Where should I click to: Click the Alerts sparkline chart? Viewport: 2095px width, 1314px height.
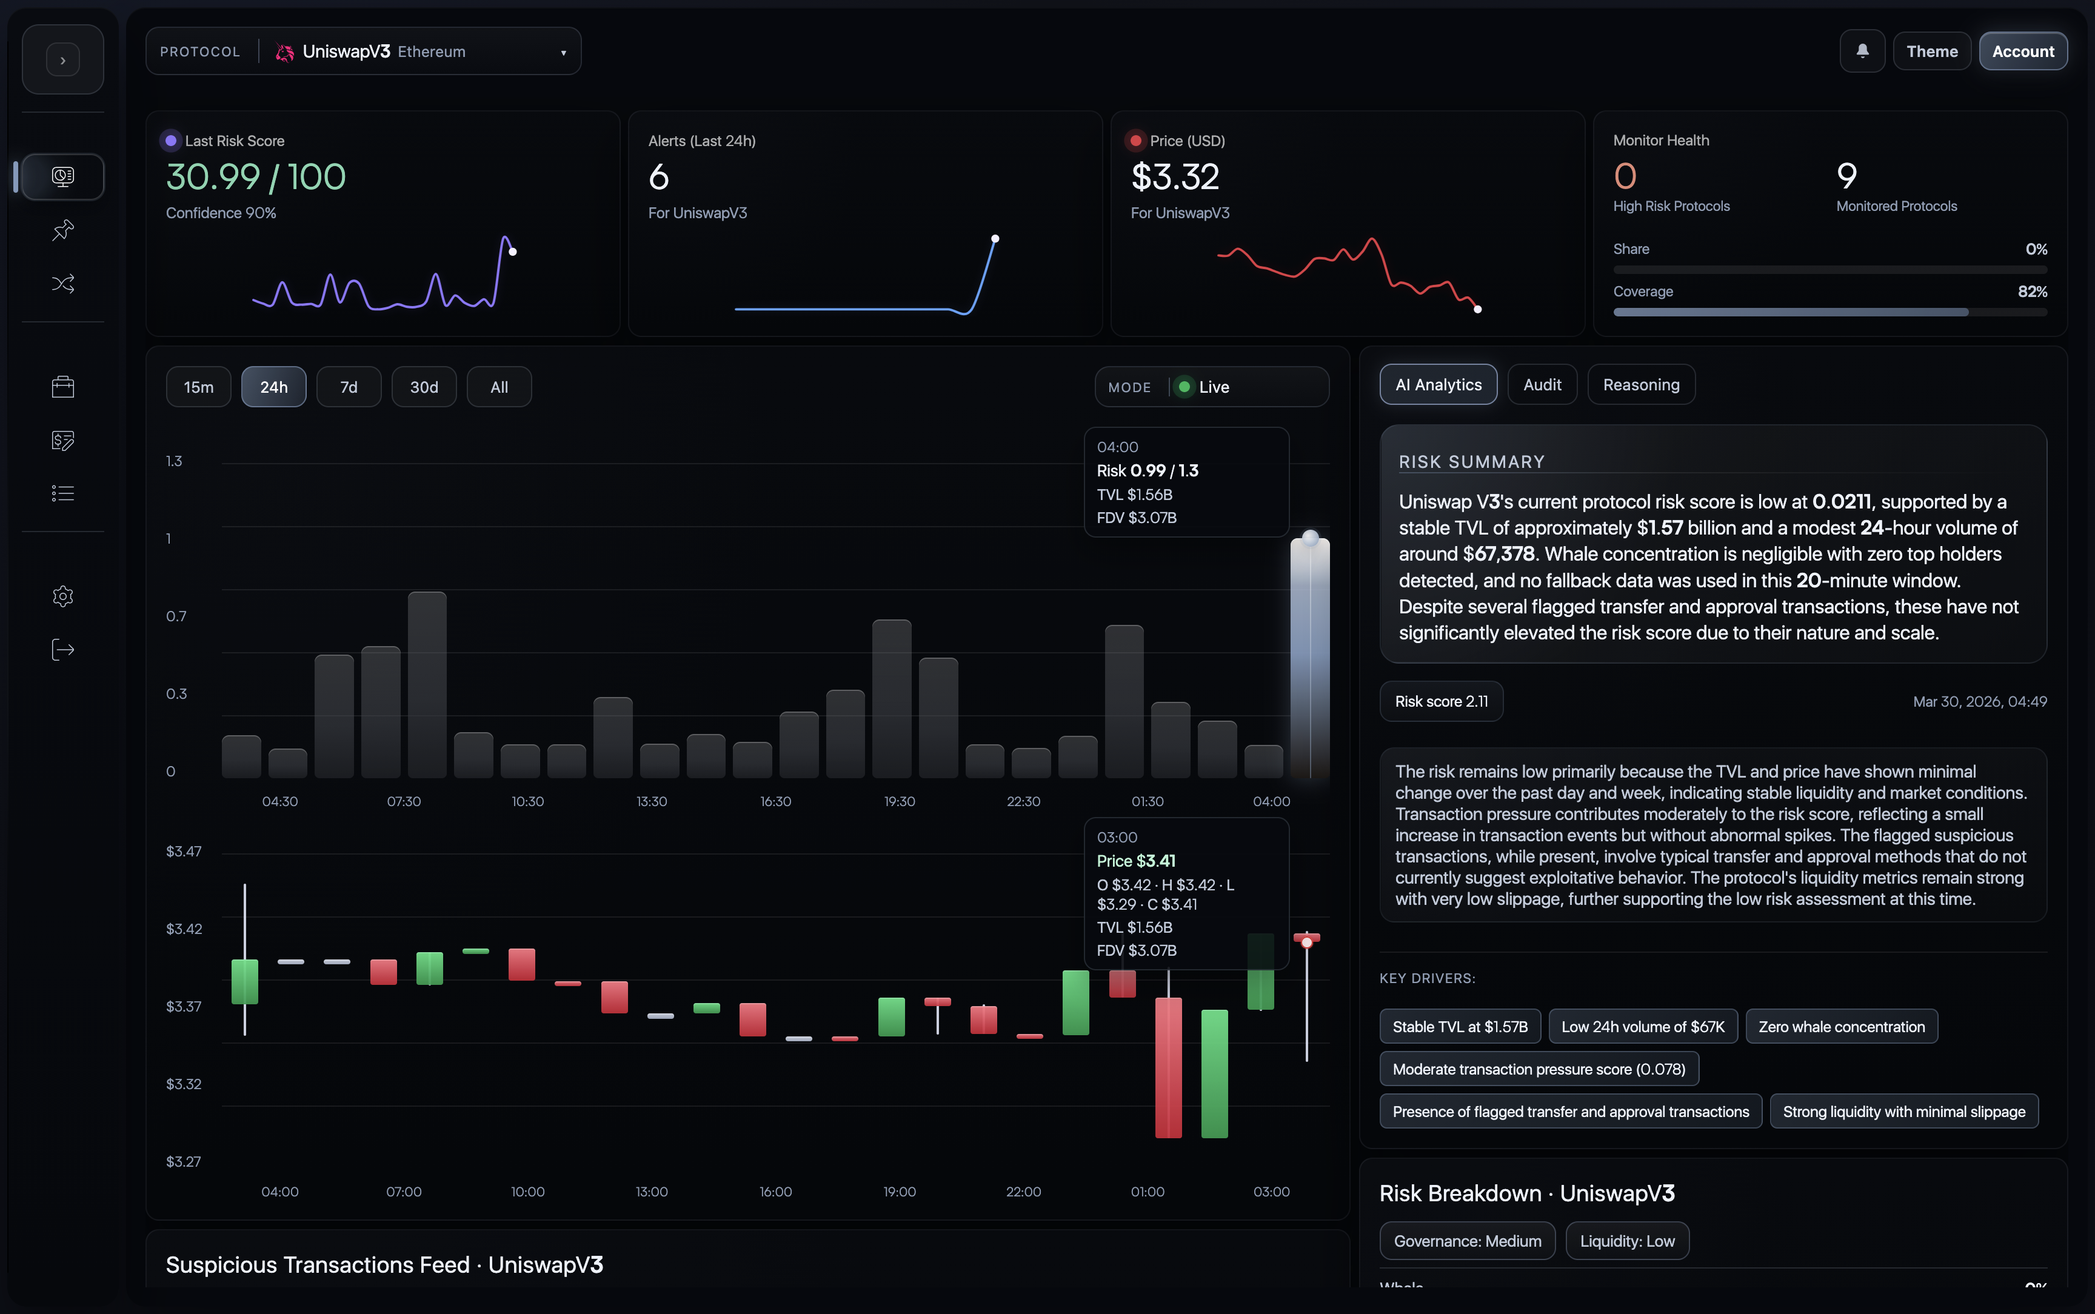(866, 275)
